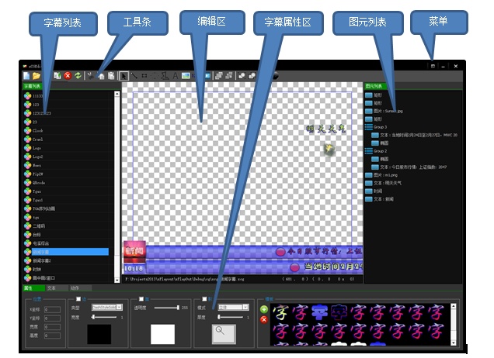Switch to the 动作 tab
The image size is (494, 358).
(x=75, y=287)
